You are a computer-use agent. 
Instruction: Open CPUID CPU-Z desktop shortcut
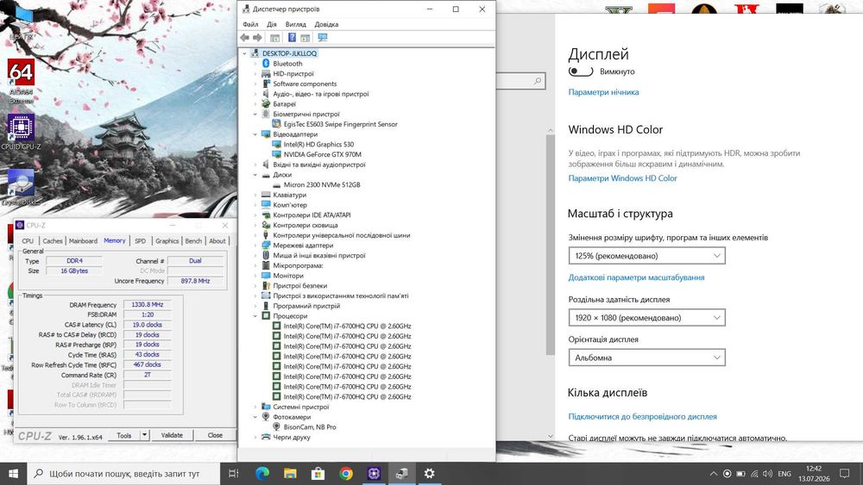pos(21,132)
